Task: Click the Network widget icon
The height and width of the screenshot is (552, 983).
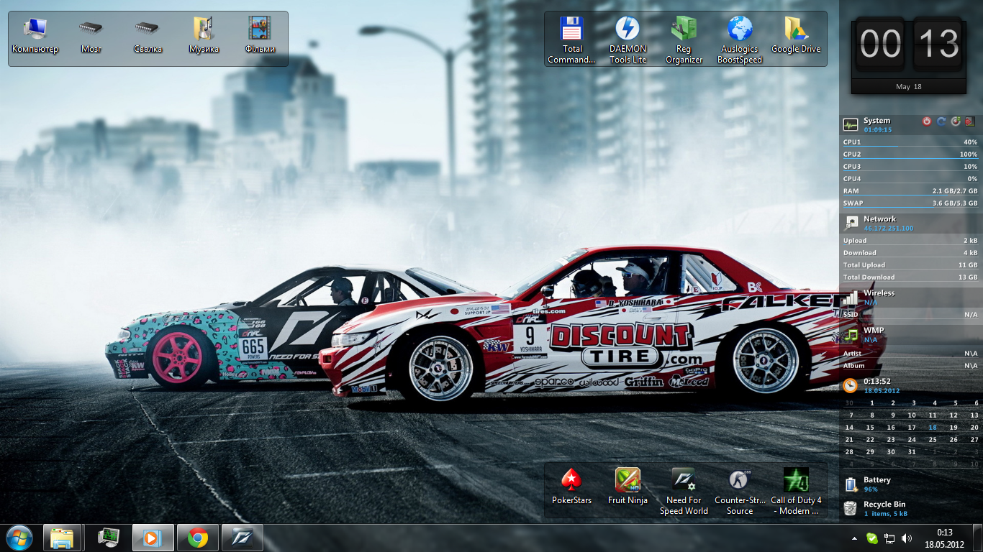Action: click(851, 222)
